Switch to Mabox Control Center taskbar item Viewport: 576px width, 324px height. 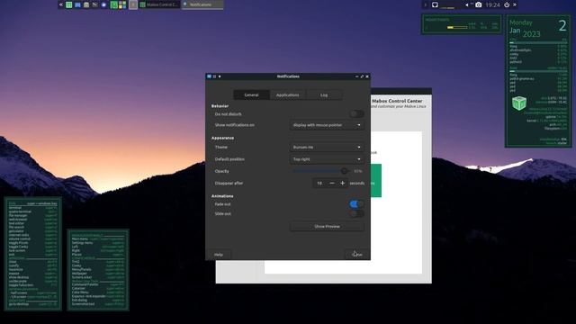159,4
